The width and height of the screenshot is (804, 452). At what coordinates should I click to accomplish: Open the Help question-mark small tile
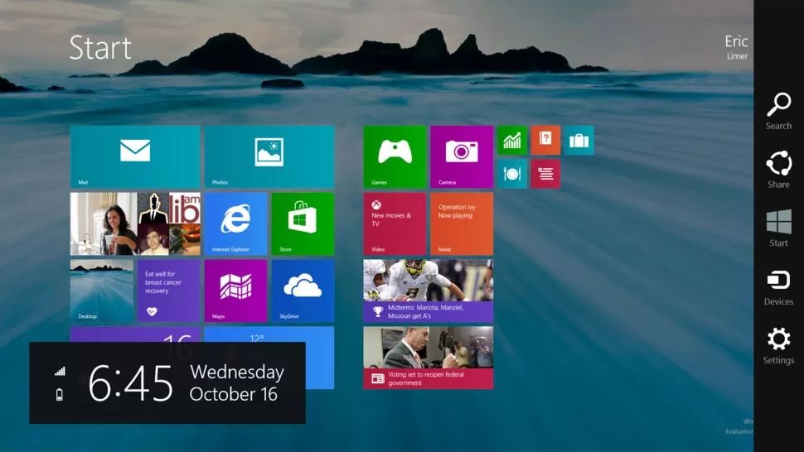pyautogui.click(x=545, y=140)
